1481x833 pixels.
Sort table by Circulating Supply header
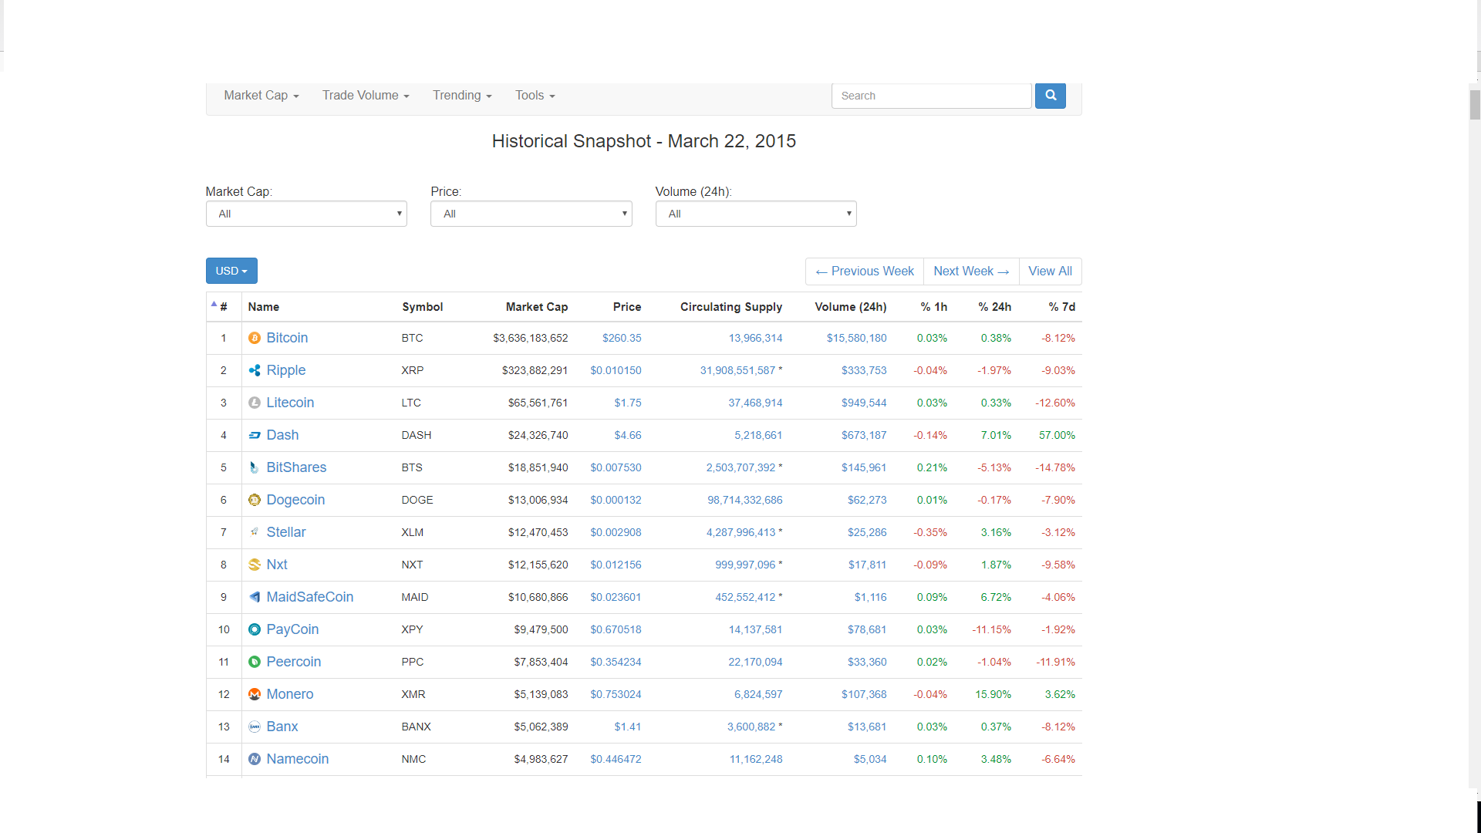tap(731, 307)
